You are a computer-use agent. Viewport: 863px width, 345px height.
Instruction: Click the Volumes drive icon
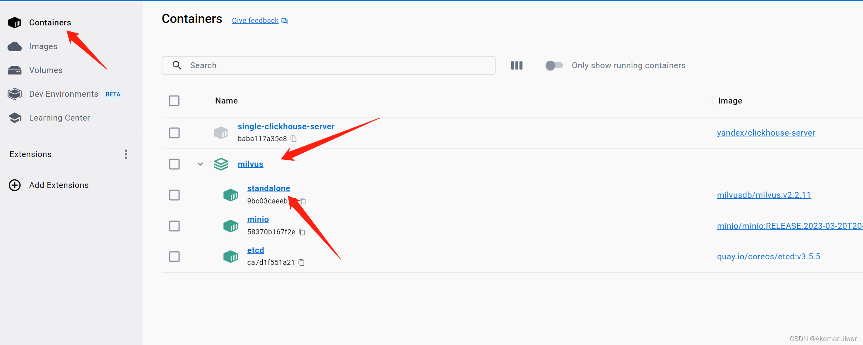(x=15, y=70)
